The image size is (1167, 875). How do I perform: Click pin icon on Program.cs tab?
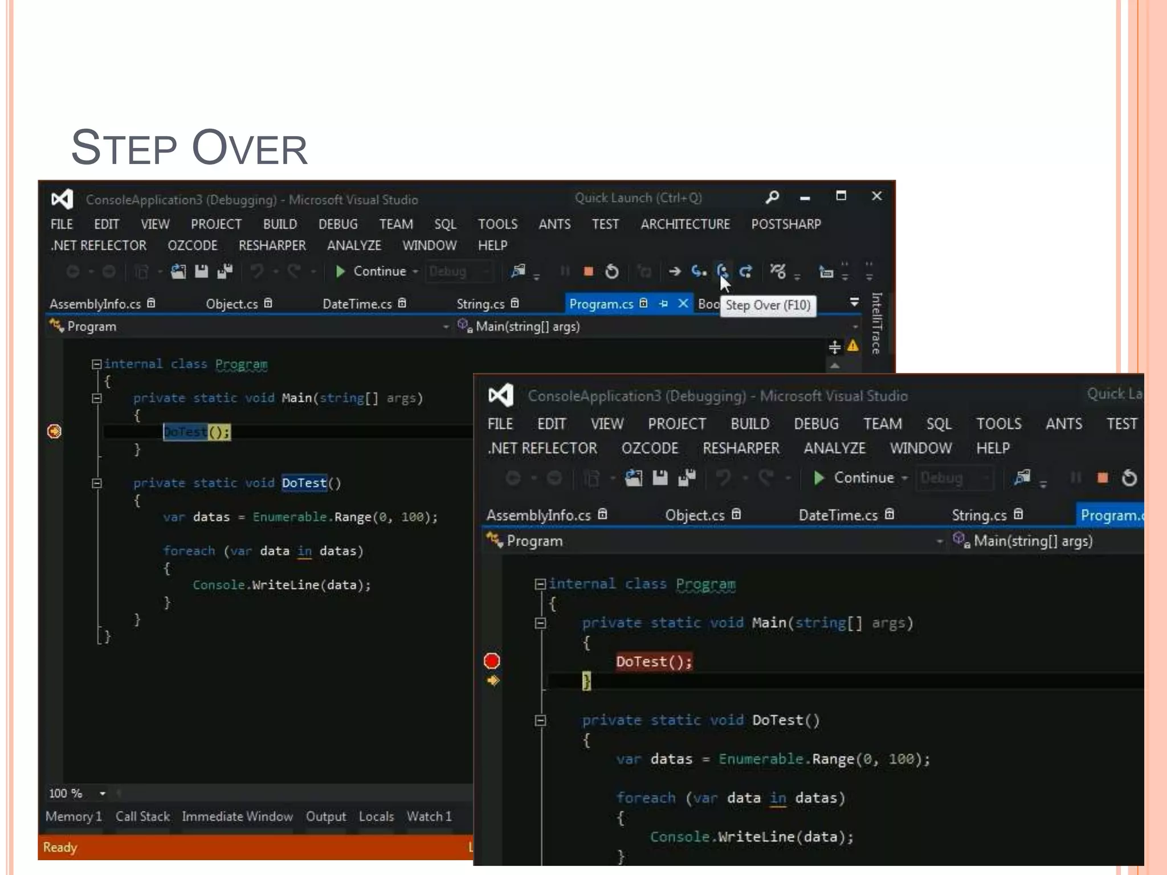point(663,304)
